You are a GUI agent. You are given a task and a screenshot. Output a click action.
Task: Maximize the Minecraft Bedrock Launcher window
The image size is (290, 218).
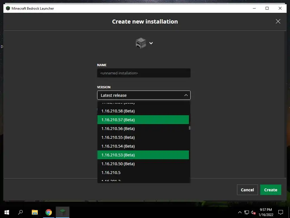tap(267, 8)
